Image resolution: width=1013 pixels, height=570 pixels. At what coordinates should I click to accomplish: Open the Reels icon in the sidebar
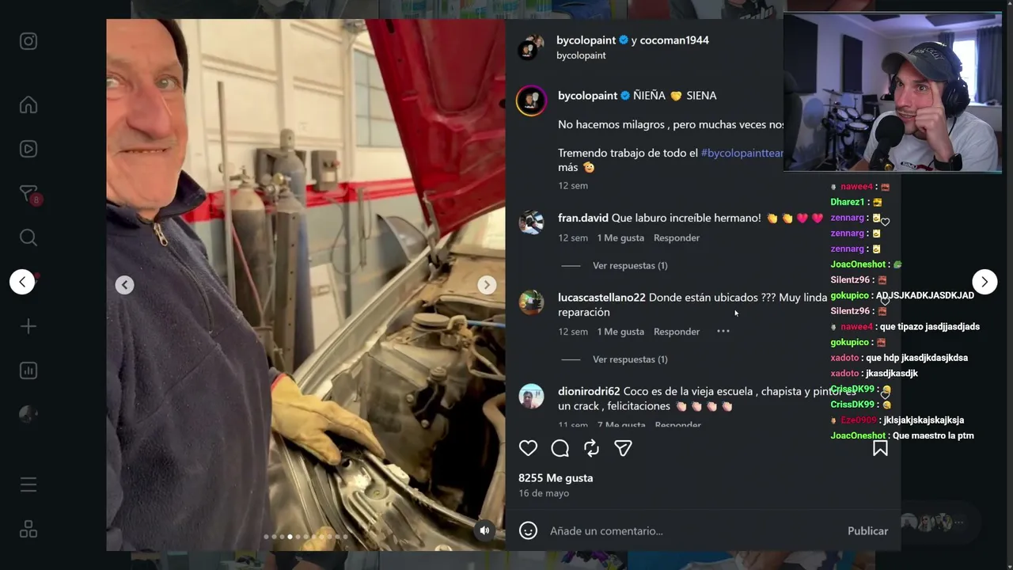pos(28,149)
